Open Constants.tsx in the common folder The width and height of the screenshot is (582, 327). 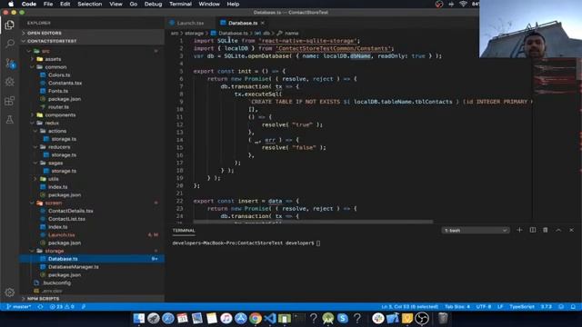(x=65, y=83)
